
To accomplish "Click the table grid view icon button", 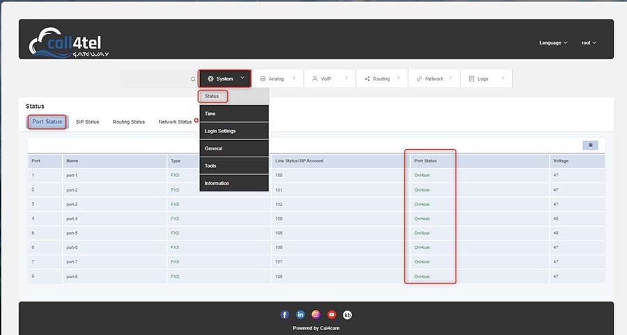I will 590,145.
